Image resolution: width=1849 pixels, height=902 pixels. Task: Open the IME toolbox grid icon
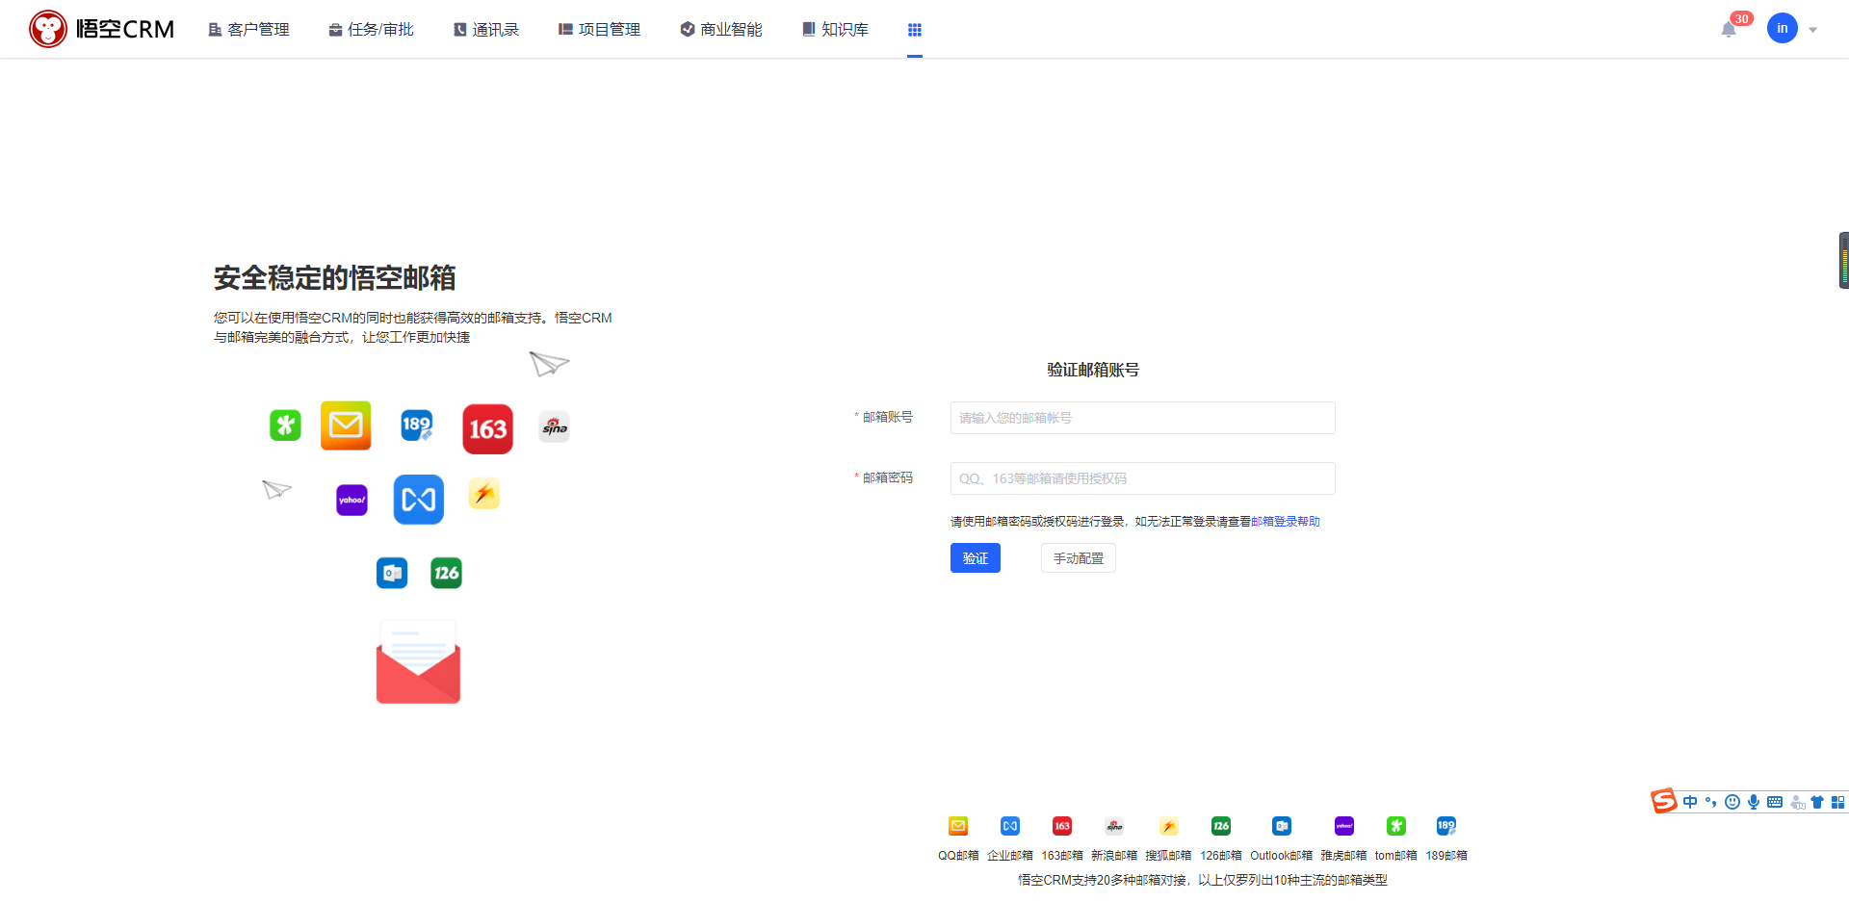pyautogui.click(x=1838, y=802)
